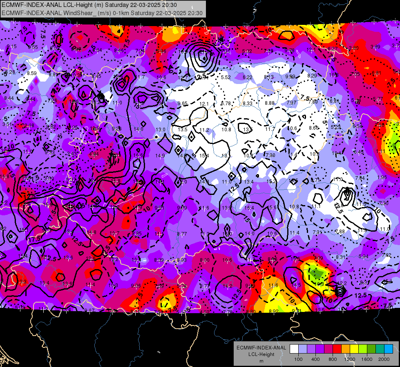
Task: Click the 6.54 wind shear value
Action: click(358, 126)
